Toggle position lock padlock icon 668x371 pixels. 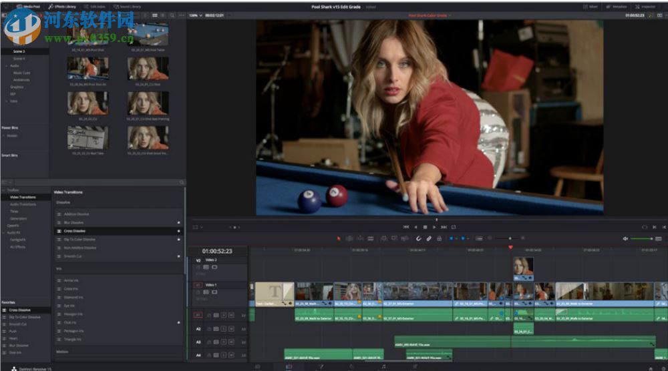440,239
